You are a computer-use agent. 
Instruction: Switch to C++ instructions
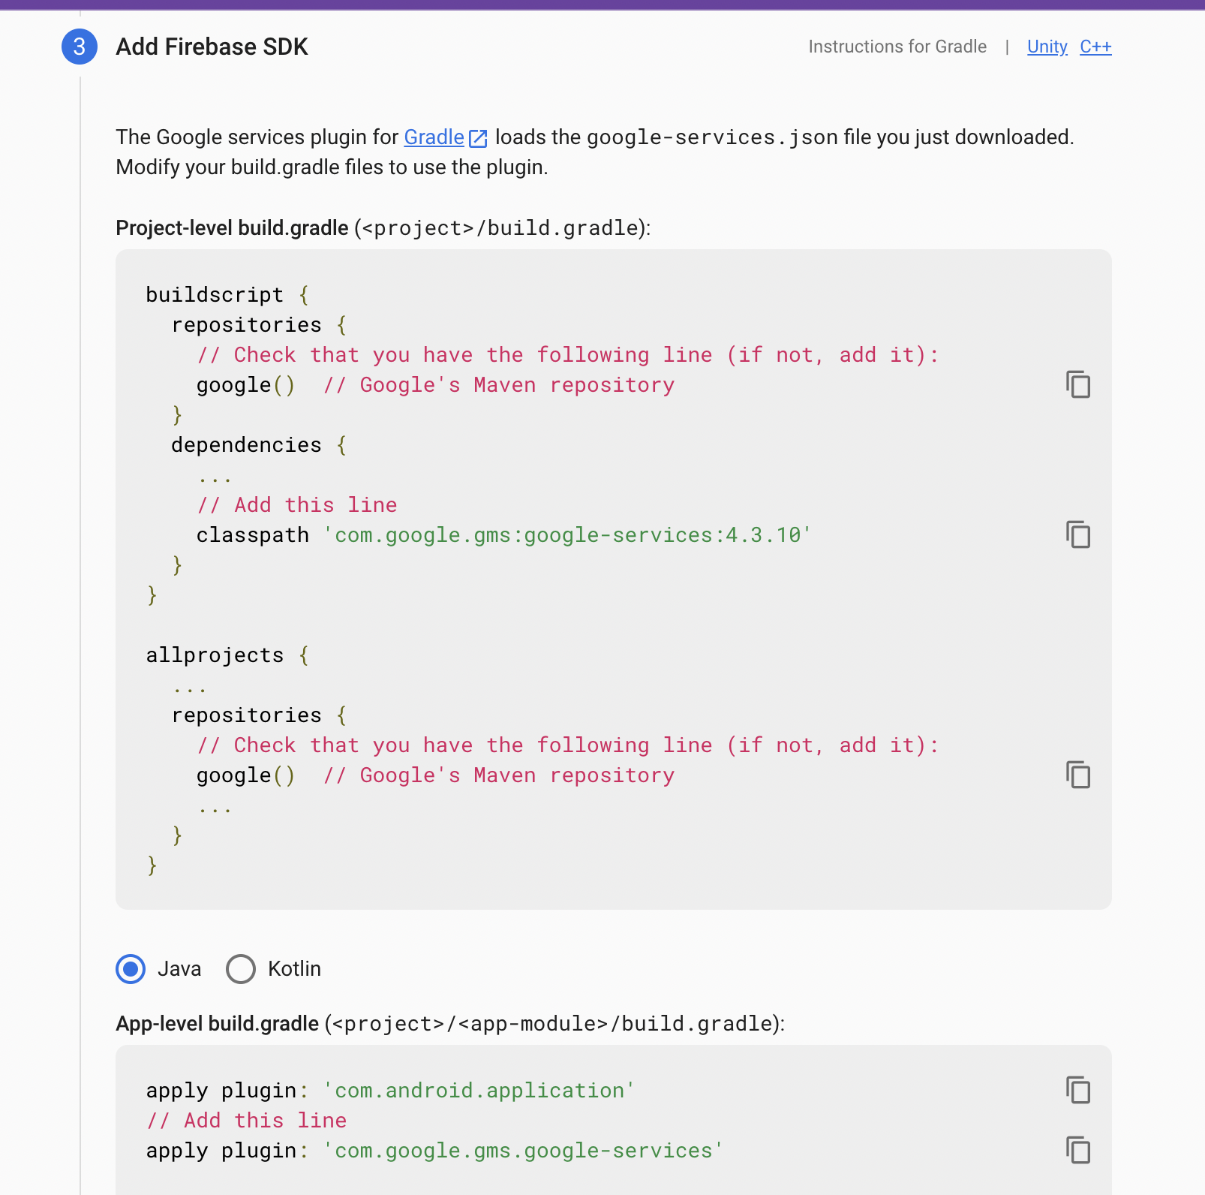(1095, 47)
